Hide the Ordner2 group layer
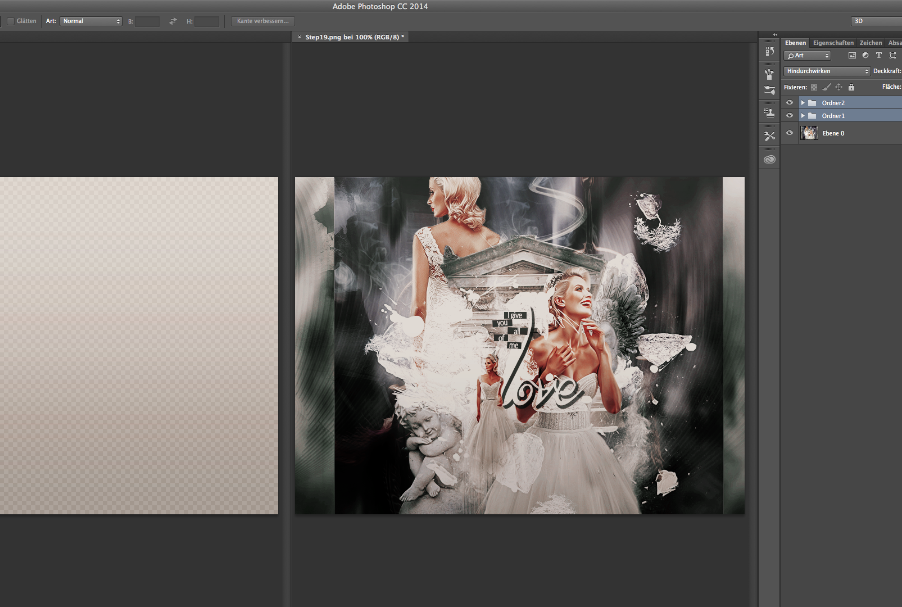Viewport: 902px width, 607px height. click(x=790, y=103)
